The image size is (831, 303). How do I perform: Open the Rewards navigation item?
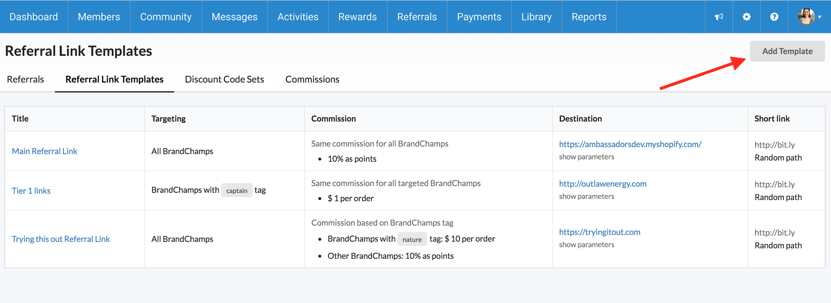click(x=357, y=17)
